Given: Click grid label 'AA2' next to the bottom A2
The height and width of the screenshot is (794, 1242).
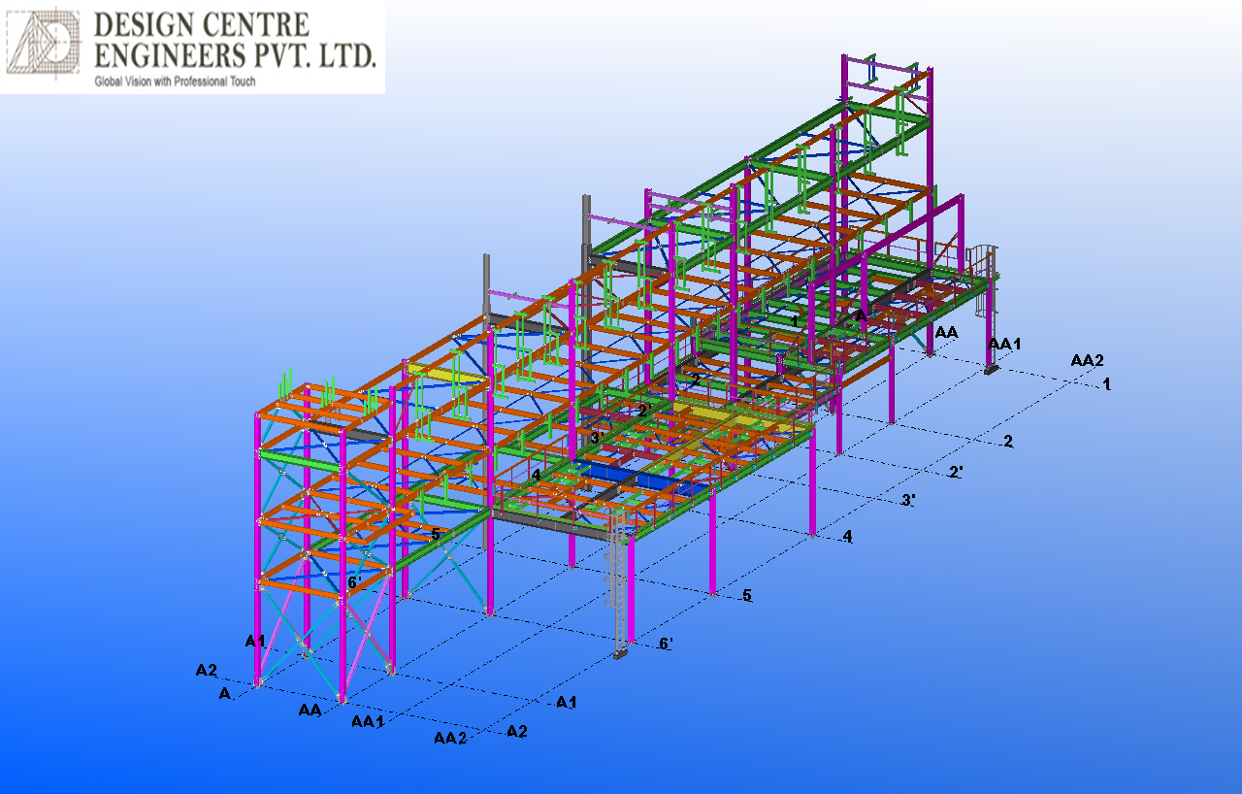Looking at the screenshot, I should click(450, 738).
